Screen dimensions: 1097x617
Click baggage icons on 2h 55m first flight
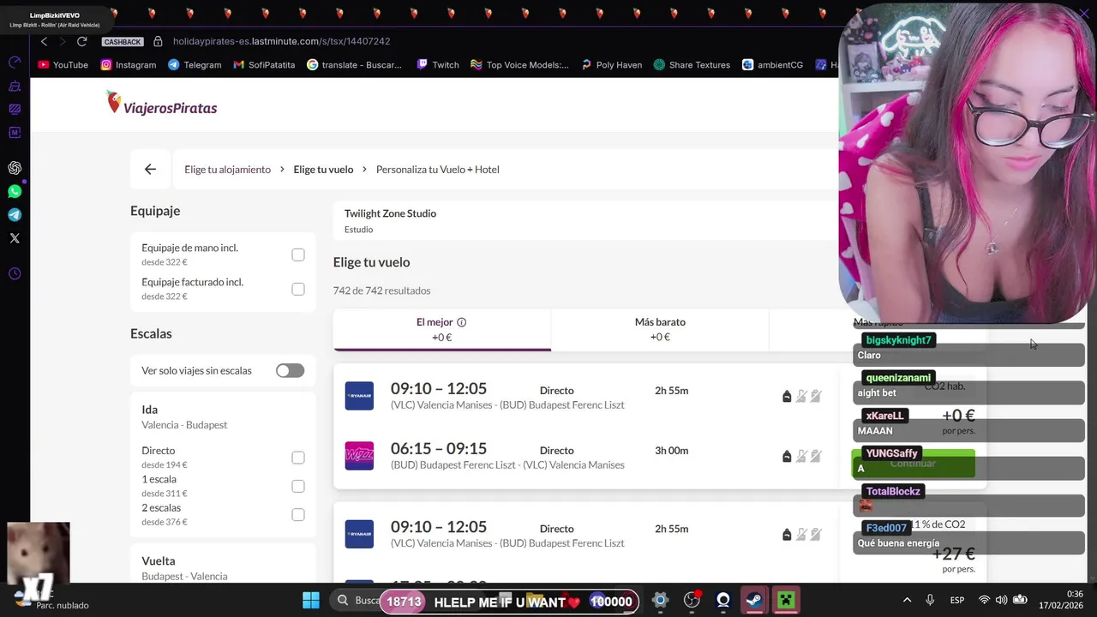pos(801,396)
